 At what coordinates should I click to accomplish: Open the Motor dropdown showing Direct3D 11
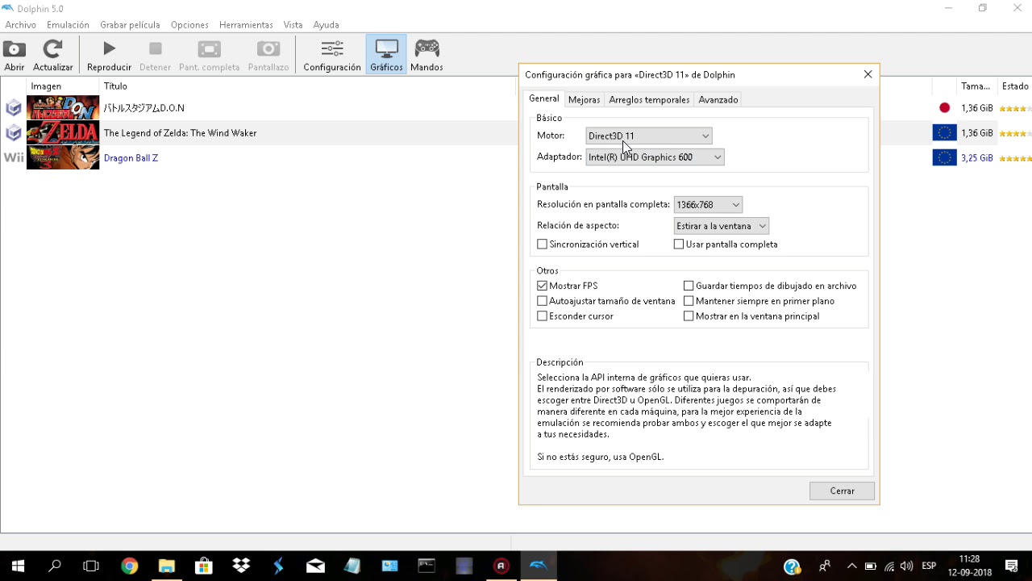coord(649,136)
